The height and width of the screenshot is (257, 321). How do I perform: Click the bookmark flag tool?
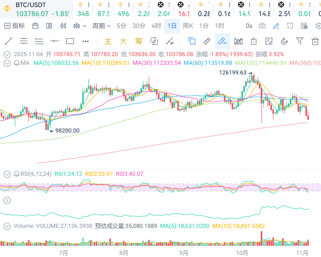(x=192, y=41)
